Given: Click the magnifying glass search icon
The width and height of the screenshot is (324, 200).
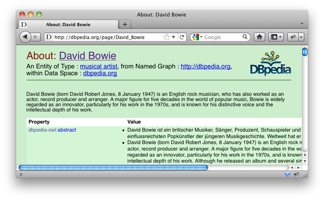Looking at the screenshot, I should pyautogui.click(x=245, y=37).
